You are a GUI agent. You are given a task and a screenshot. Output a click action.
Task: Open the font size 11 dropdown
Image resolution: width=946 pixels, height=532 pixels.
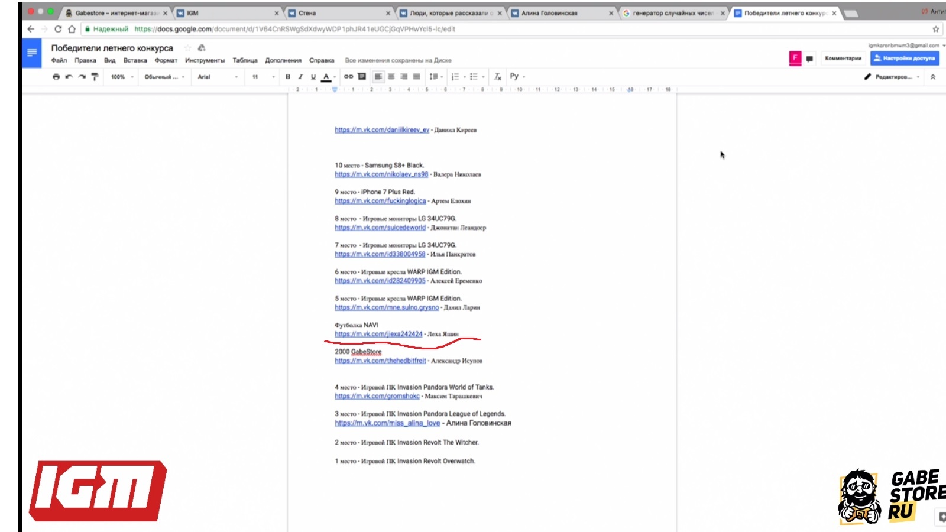[x=264, y=77]
